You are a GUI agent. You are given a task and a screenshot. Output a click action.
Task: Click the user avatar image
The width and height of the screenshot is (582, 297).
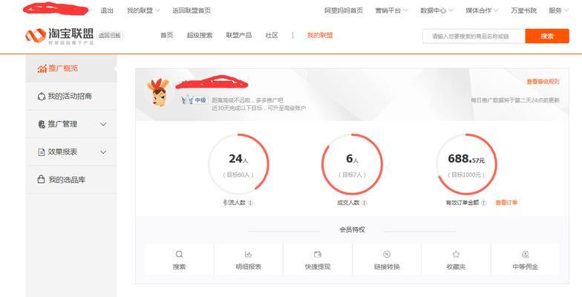(x=157, y=93)
